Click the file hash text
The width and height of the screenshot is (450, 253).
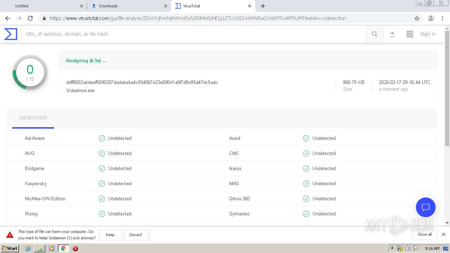click(142, 82)
